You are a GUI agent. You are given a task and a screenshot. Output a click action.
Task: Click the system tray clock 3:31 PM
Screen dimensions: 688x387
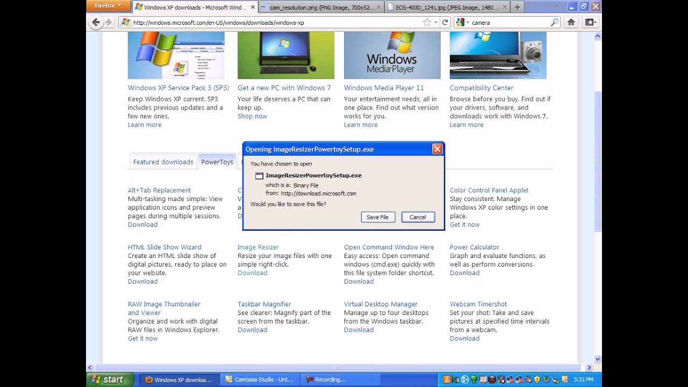[x=583, y=379]
